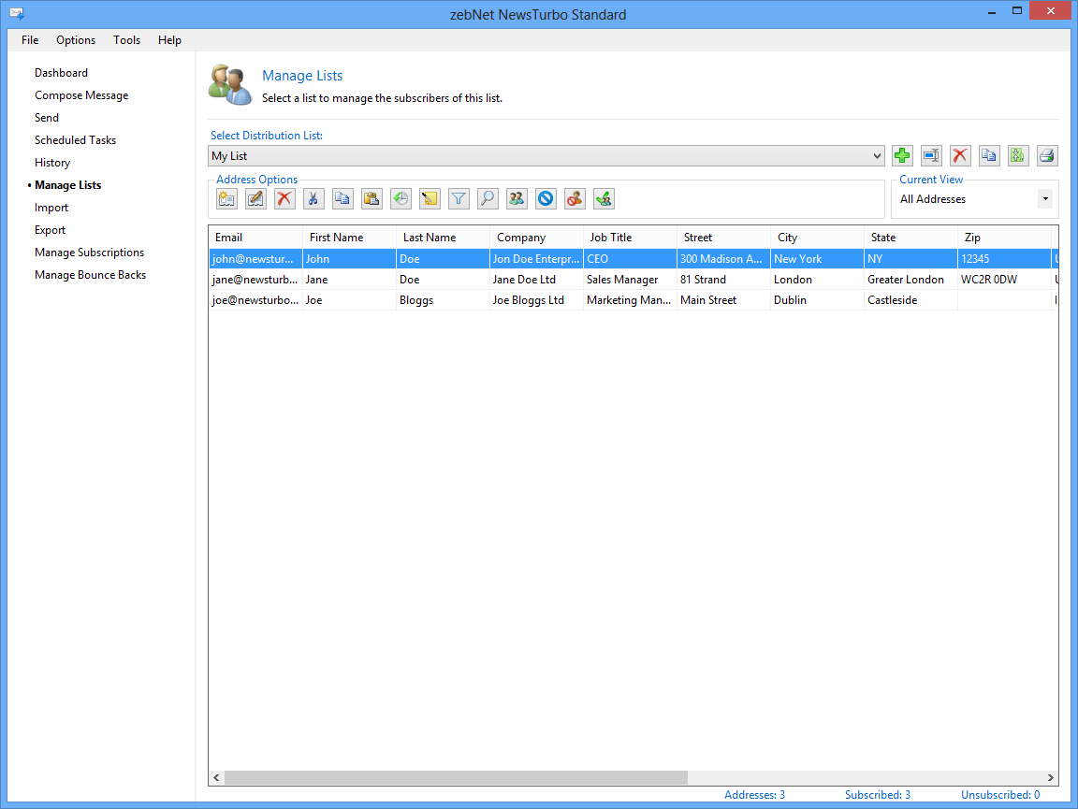Click the green plus add list icon
Viewport: 1078px width, 809px height.
point(902,156)
